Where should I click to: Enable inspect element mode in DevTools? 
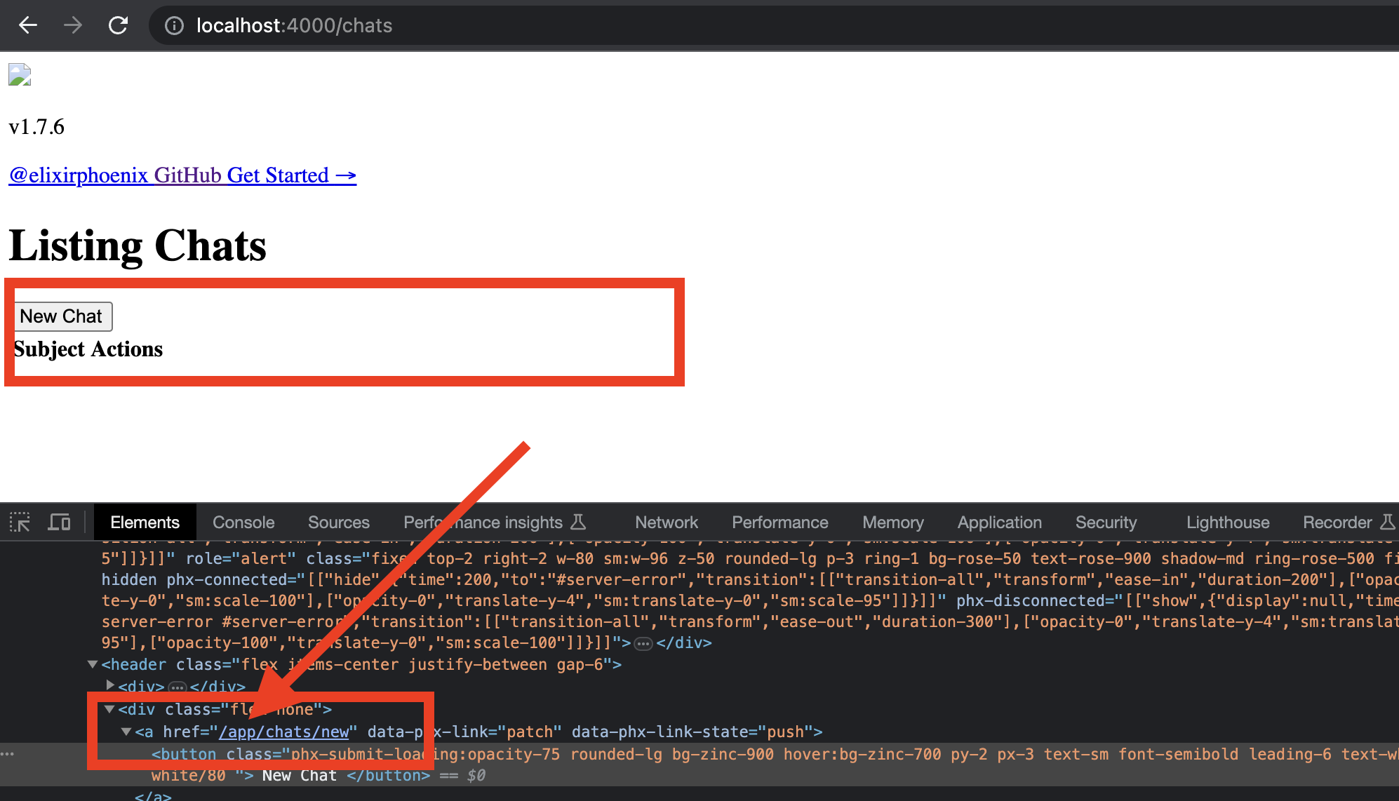[20, 522]
